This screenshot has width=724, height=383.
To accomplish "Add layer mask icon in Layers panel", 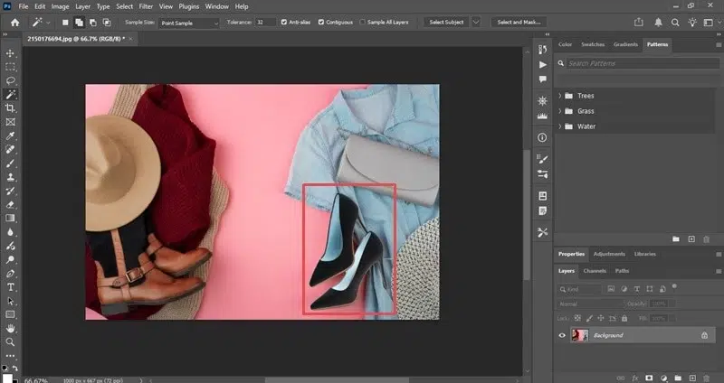I will pos(649,378).
